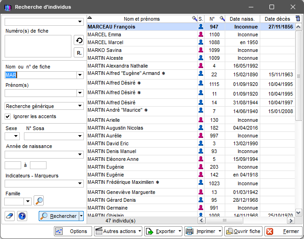Select the MARTIN Denis Manuel row

[191, 151]
